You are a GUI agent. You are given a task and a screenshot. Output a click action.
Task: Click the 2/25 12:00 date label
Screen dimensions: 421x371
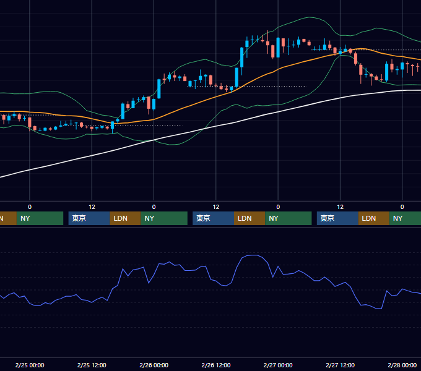(x=92, y=365)
